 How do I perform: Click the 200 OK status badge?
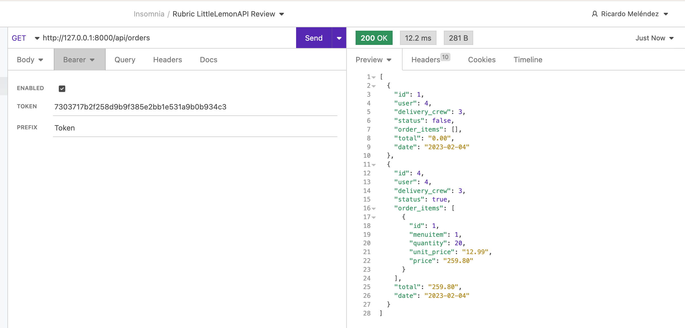(374, 38)
